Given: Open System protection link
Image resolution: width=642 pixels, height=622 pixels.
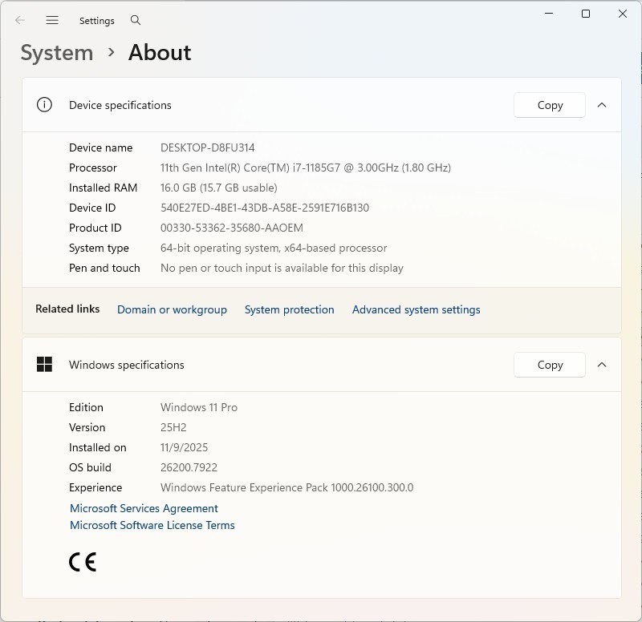Looking at the screenshot, I should (x=289, y=309).
